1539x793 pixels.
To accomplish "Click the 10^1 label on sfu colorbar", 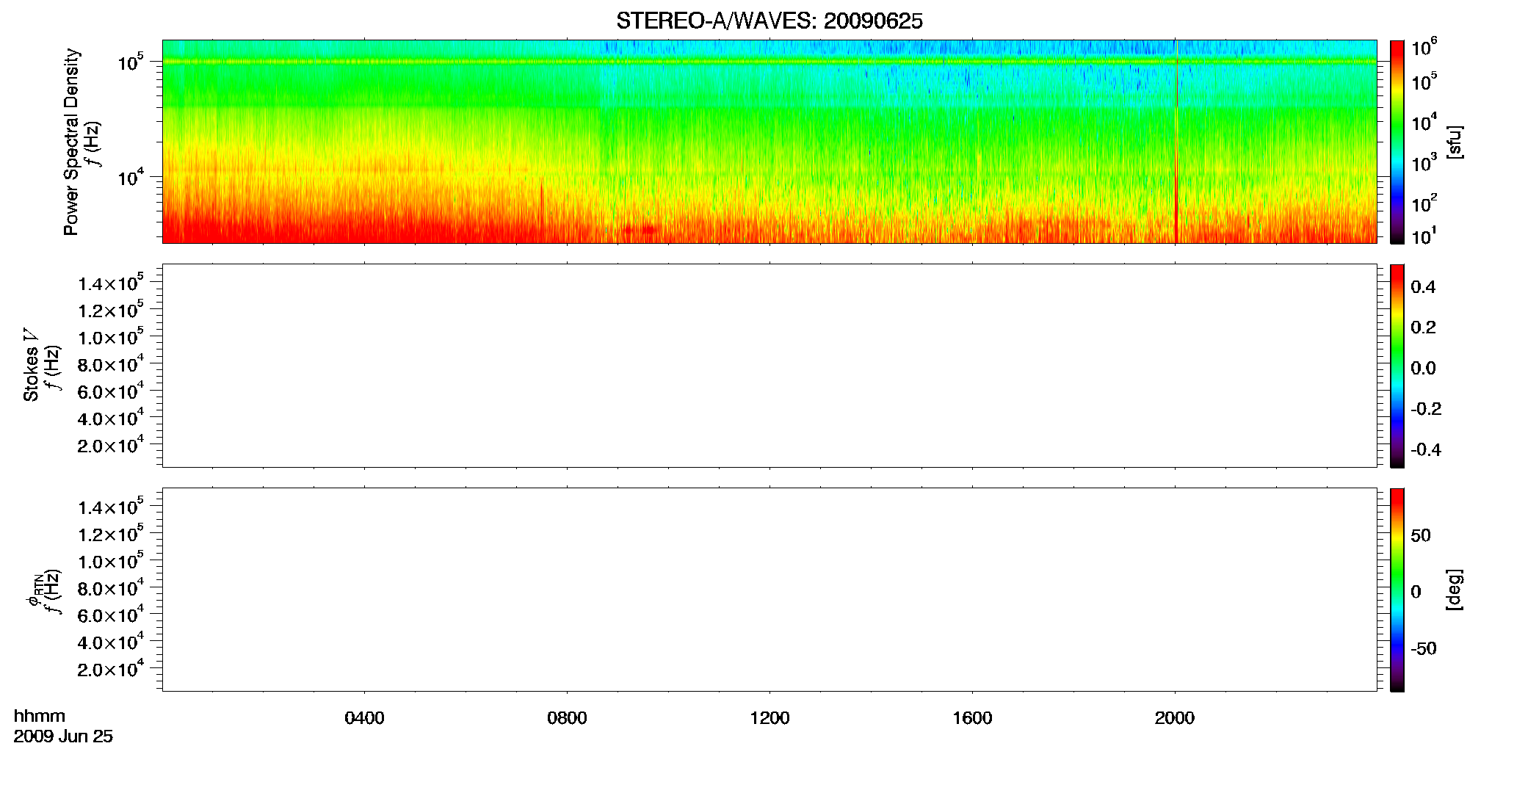I will pos(1424,236).
